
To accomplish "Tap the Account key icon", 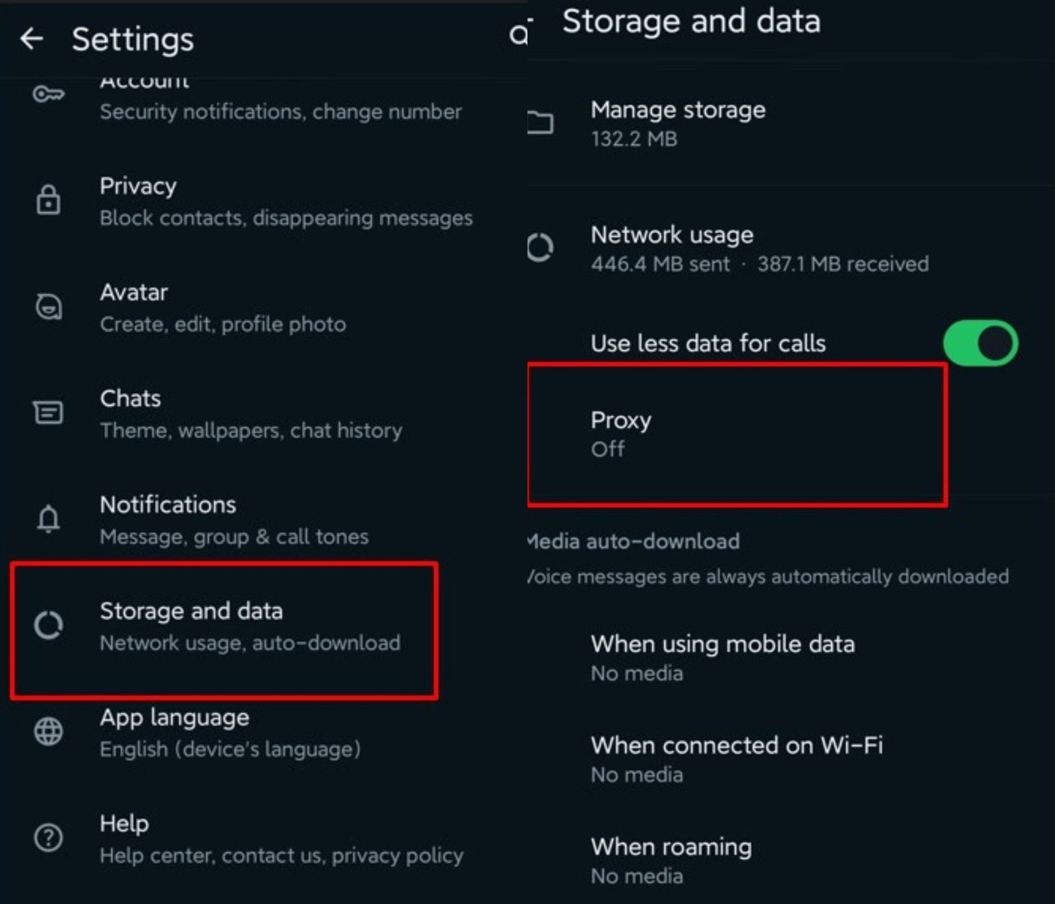I will [48, 95].
